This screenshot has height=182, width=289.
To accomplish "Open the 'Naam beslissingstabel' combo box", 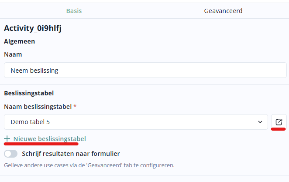I will 135,122.
